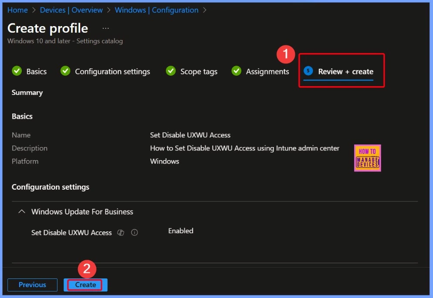
Task: Select the name value 'Set Disable UXWU Access'
Action: (x=190, y=135)
